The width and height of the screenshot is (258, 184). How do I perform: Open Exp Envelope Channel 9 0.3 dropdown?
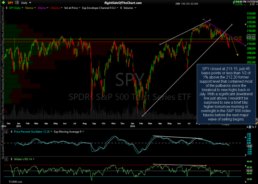click(117, 8)
